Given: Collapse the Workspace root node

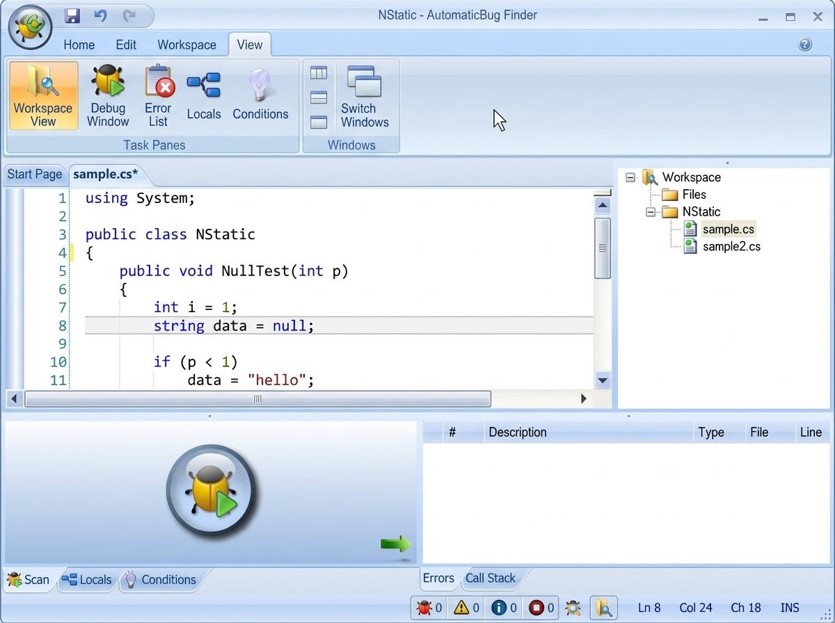Looking at the screenshot, I should pyautogui.click(x=630, y=177).
